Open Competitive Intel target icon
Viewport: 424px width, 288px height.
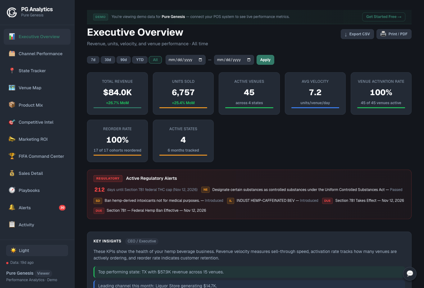point(11,122)
